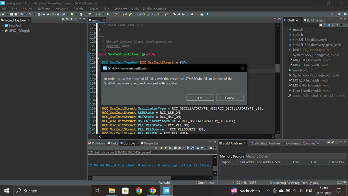Open the Outline view menu dots
This screenshot has width=348, height=196.
tap(346, 25)
